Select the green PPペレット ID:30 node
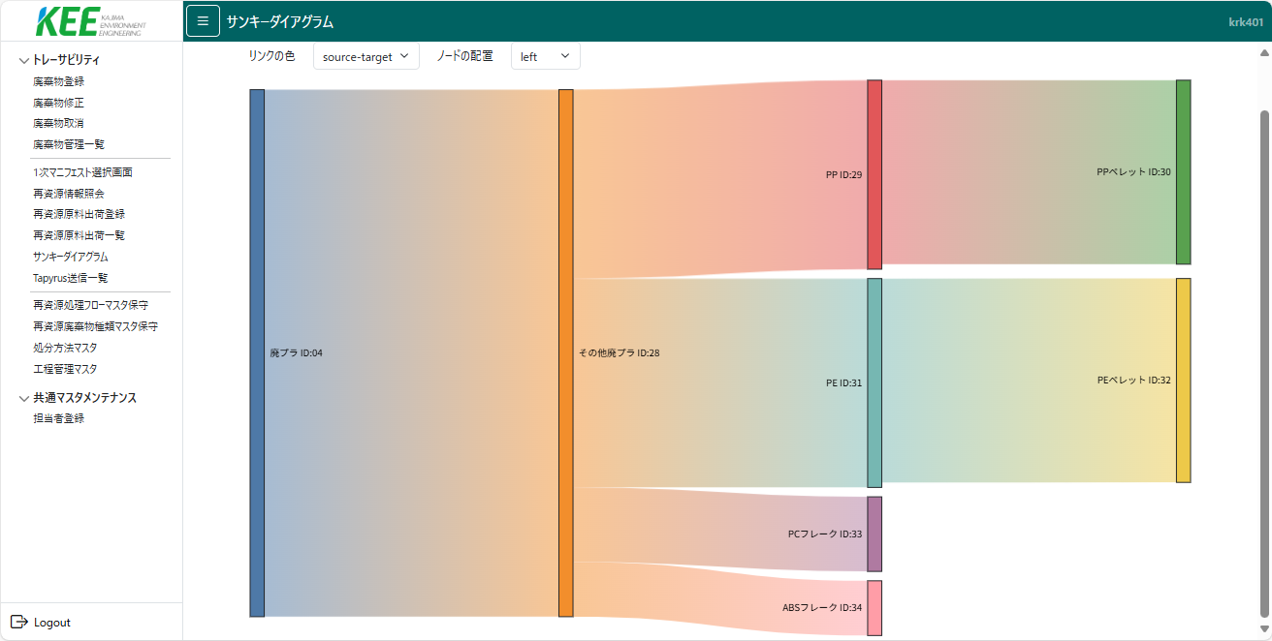This screenshot has height=641, width=1272. 1183,172
